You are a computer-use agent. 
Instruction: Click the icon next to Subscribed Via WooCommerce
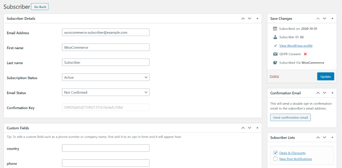pyautogui.click(x=275, y=63)
